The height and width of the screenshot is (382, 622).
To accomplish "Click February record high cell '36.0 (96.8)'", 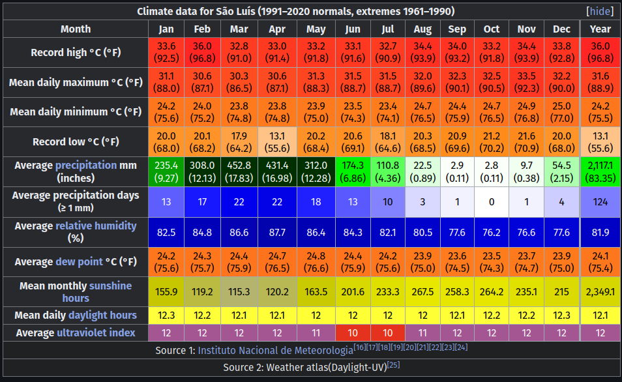I will (202, 52).
